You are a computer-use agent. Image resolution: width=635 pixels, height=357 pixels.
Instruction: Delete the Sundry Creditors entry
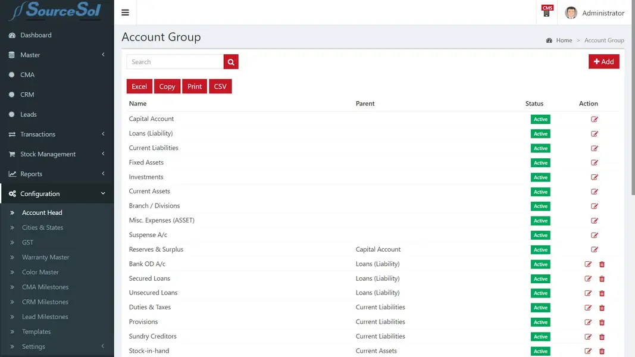[x=602, y=337]
